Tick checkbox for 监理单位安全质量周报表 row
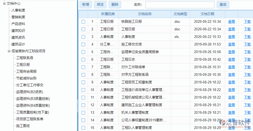Image resolution: width=253 pixels, height=131 pixels. pyautogui.click(x=83, y=52)
